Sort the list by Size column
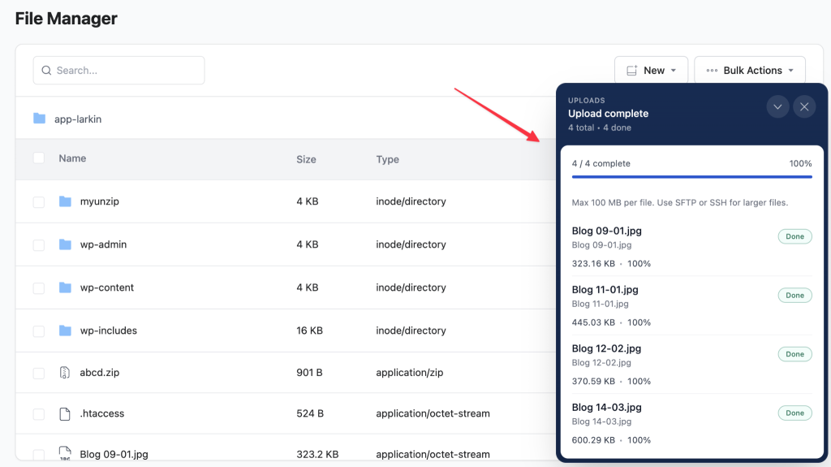 click(306, 159)
